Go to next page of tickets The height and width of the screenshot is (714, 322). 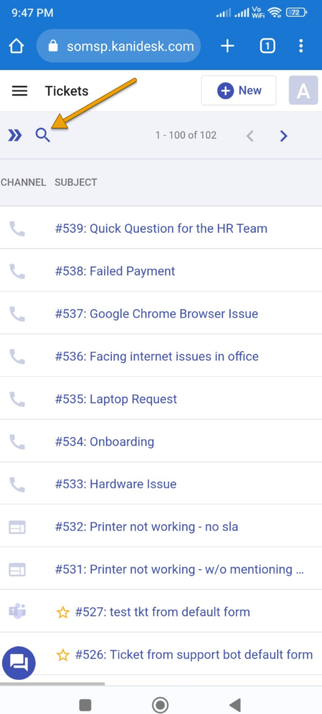(284, 136)
